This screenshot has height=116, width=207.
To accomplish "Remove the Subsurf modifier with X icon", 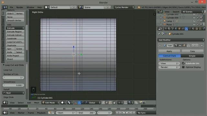I will pyautogui.click(x=202, y=45).
